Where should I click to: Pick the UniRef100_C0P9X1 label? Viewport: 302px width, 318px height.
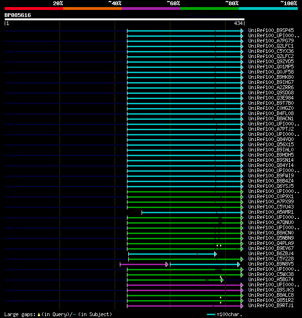(271, 197)
